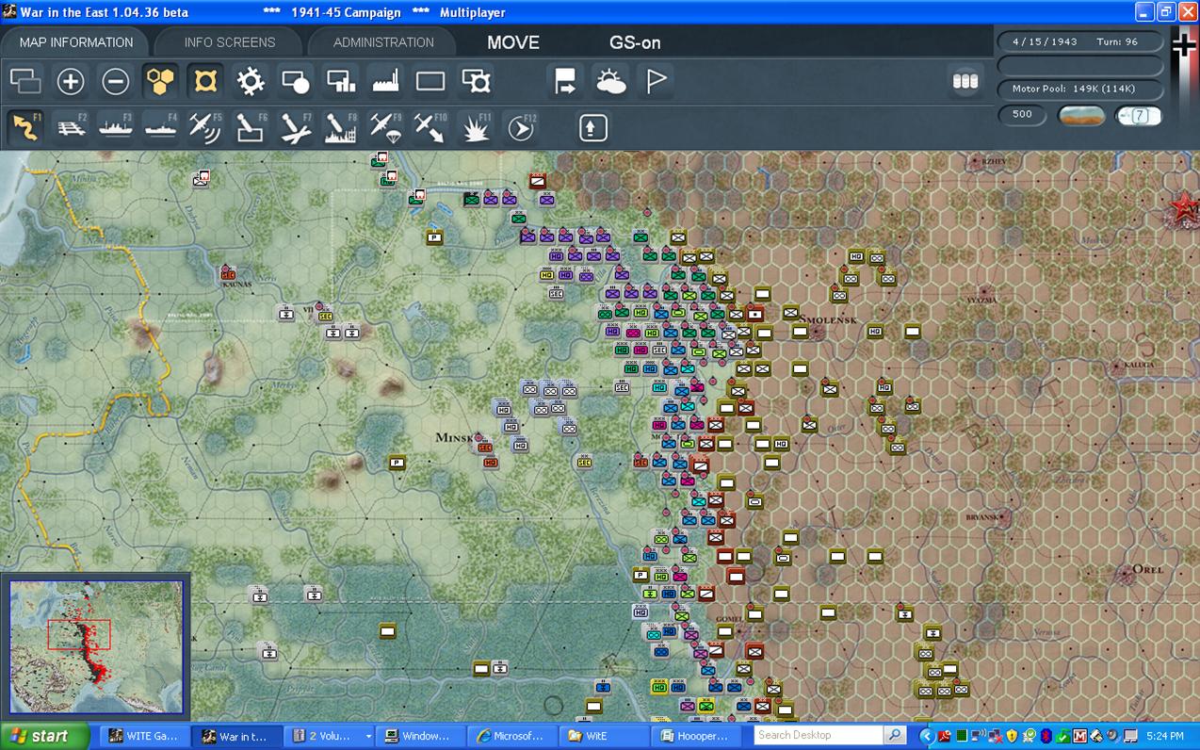Select the F1 move mode icon
Screen dimensions: 1200x750
click(x=25, y=127)
